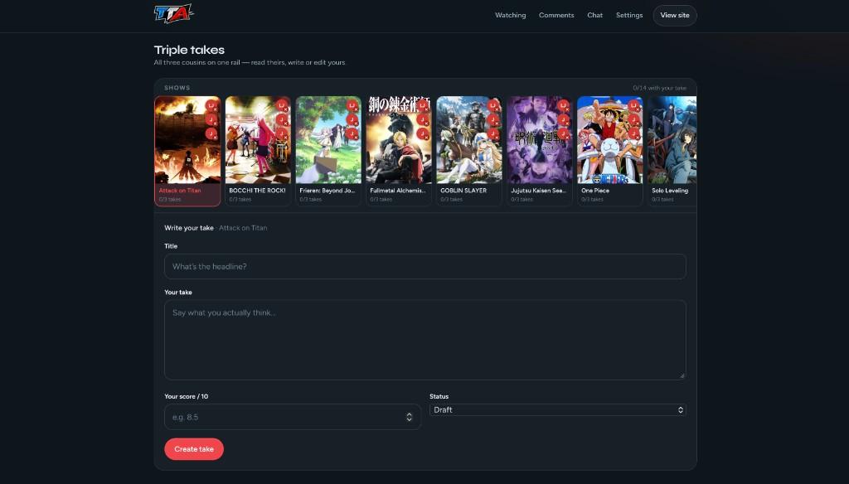Image resolution: width=849 pixels, height=484 pixels.
Task: Click middle red cousin badge on One Piece
Action: (x=633, y=119)
